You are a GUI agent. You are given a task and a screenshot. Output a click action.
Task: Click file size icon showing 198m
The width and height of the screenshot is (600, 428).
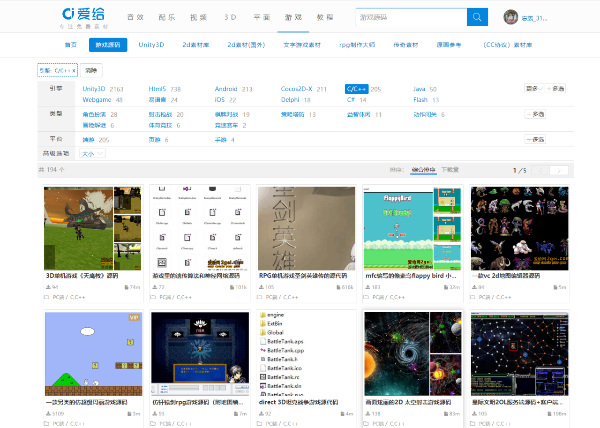(549, 414)
